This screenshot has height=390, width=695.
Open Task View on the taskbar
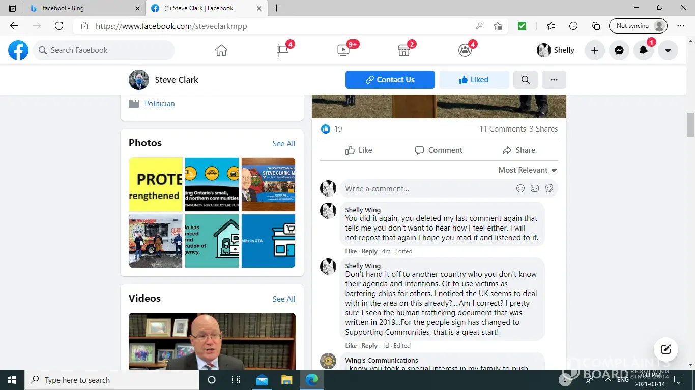click(236, 380)
